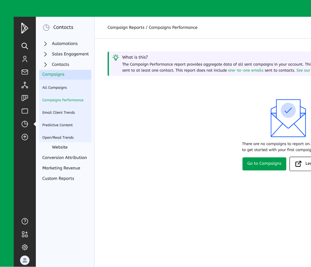
Task: Open the Contacts person icon
Action: (x=25, y=59)
